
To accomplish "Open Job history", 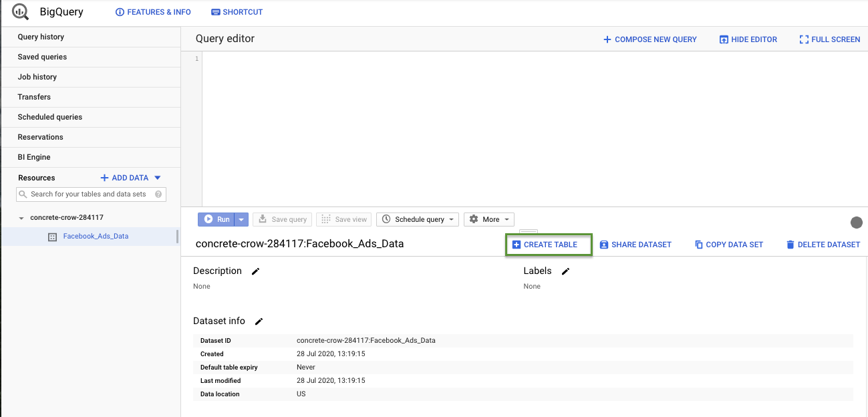I will click(90, 77).
